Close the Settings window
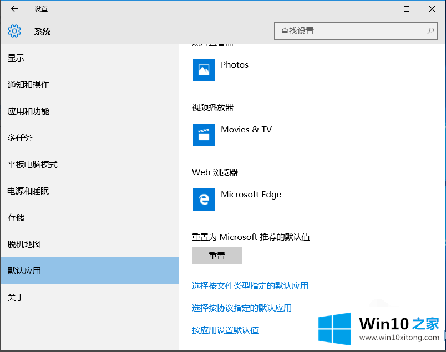Screen dimensions: 446x352 point(432,9)
